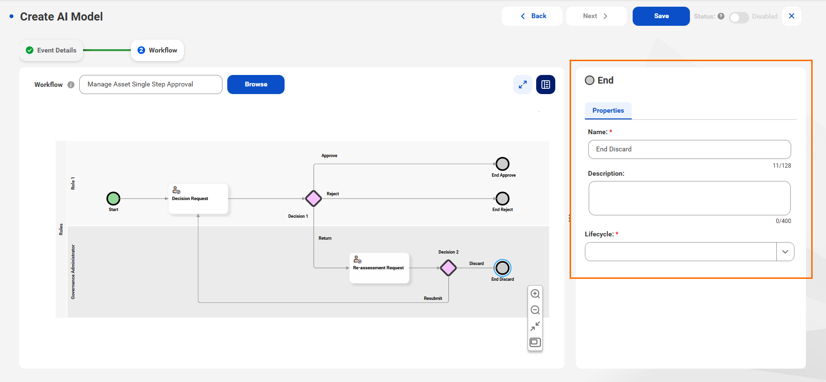Image resolution: width=826 pixels, height=382 pixels.
Task: Click the Return flow label
Action: tap(325, 238)
